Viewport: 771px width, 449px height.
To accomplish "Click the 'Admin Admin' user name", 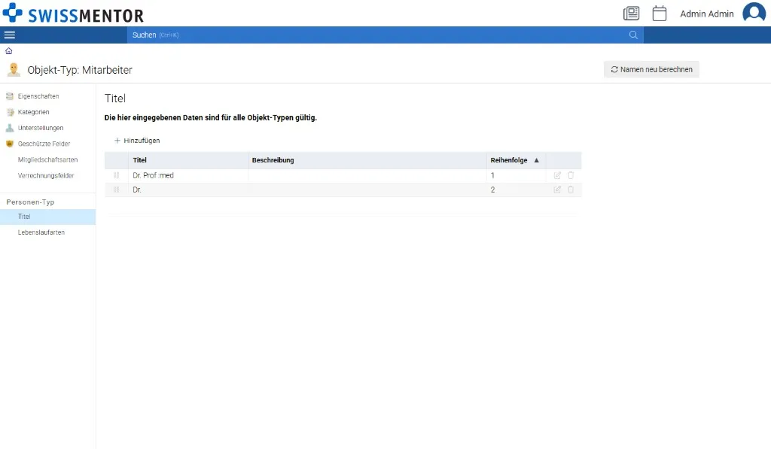I will 706,14.
